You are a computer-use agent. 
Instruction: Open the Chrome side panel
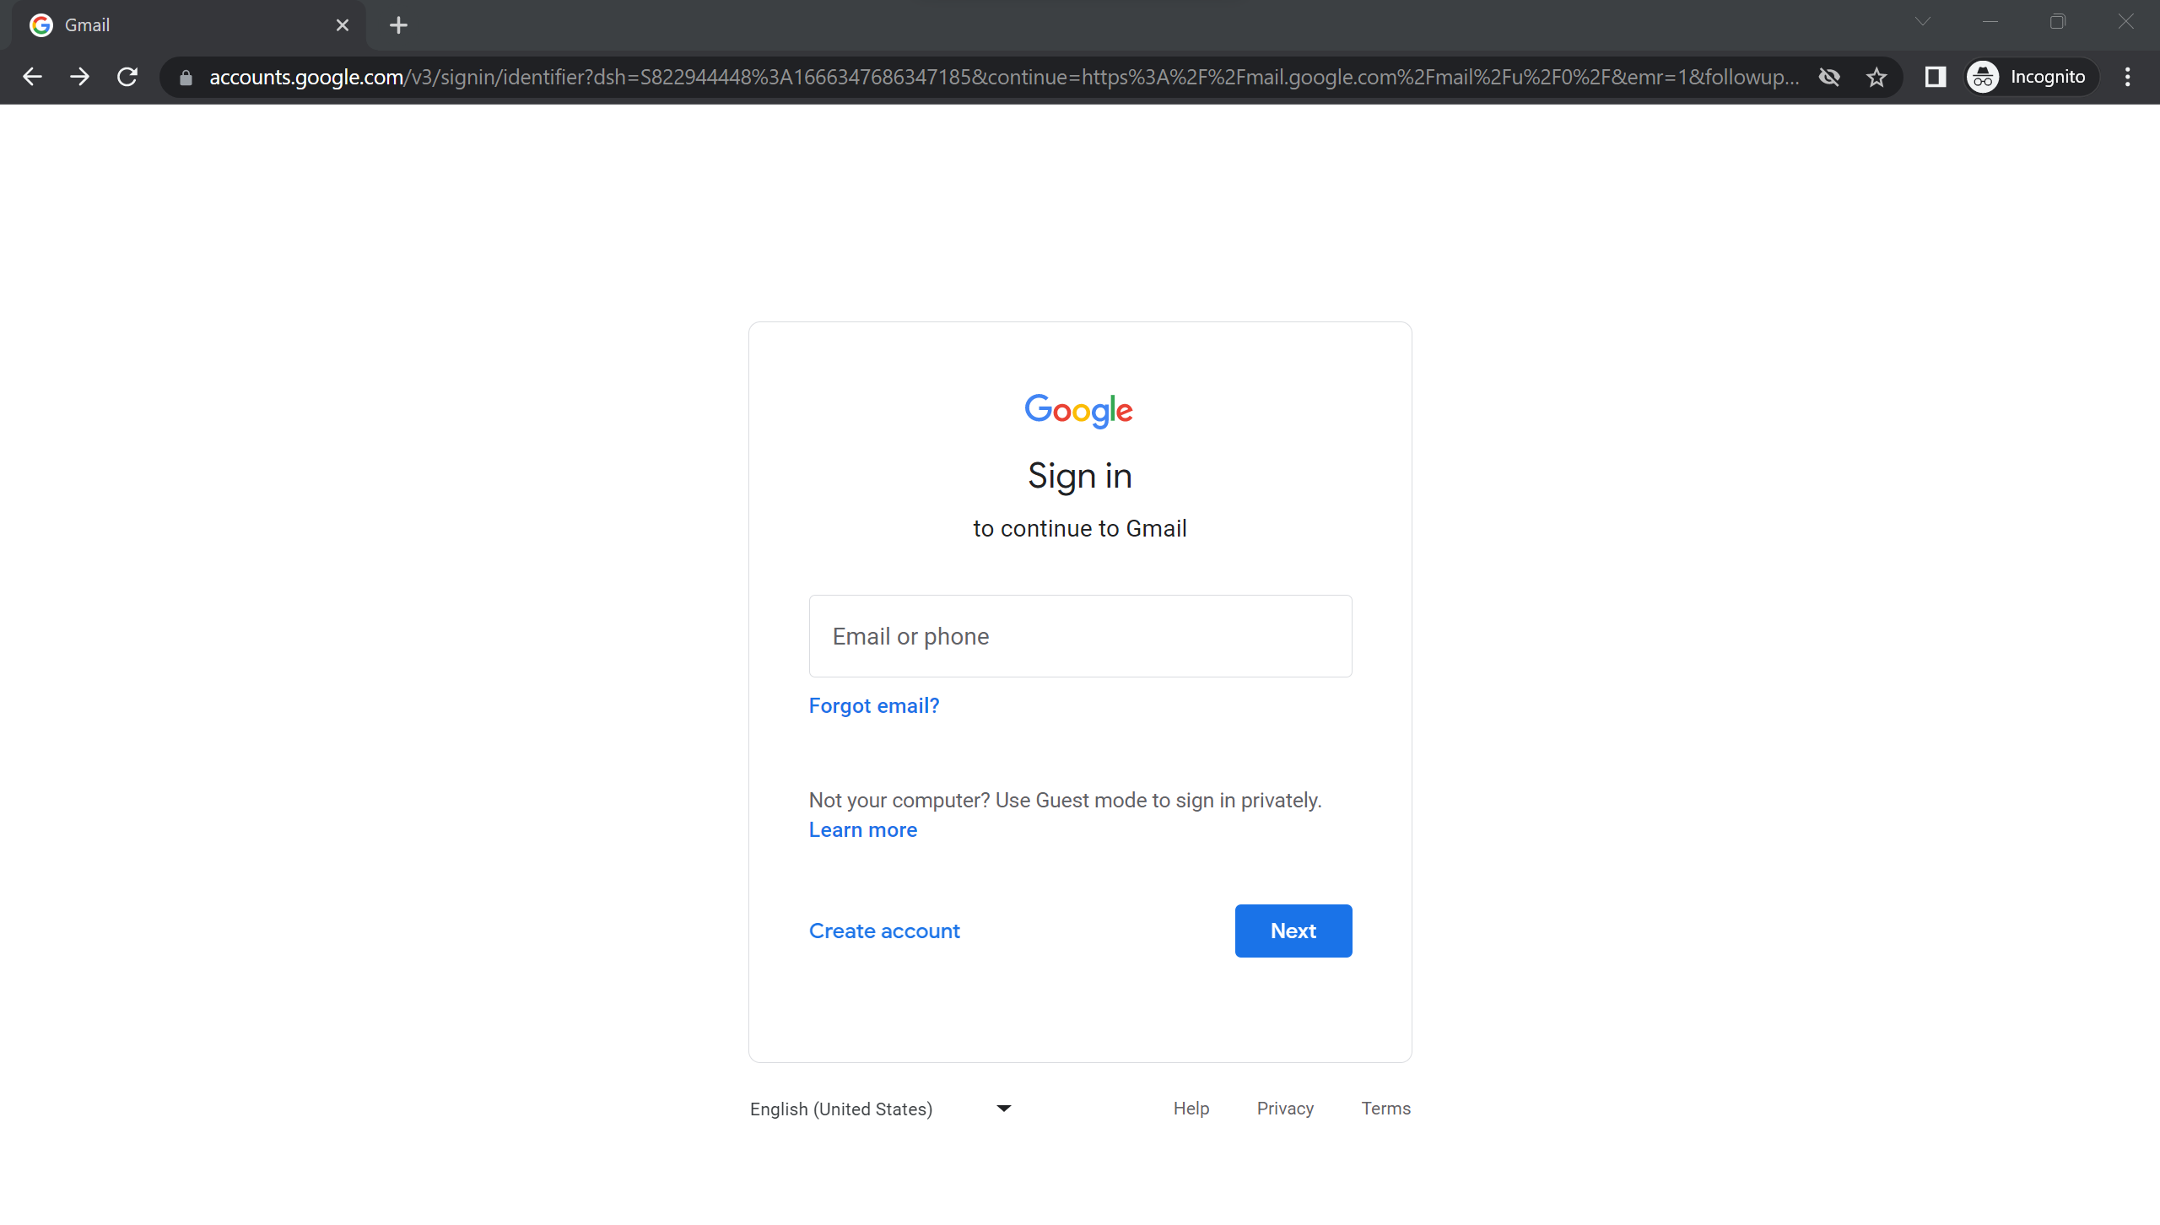1935,77
